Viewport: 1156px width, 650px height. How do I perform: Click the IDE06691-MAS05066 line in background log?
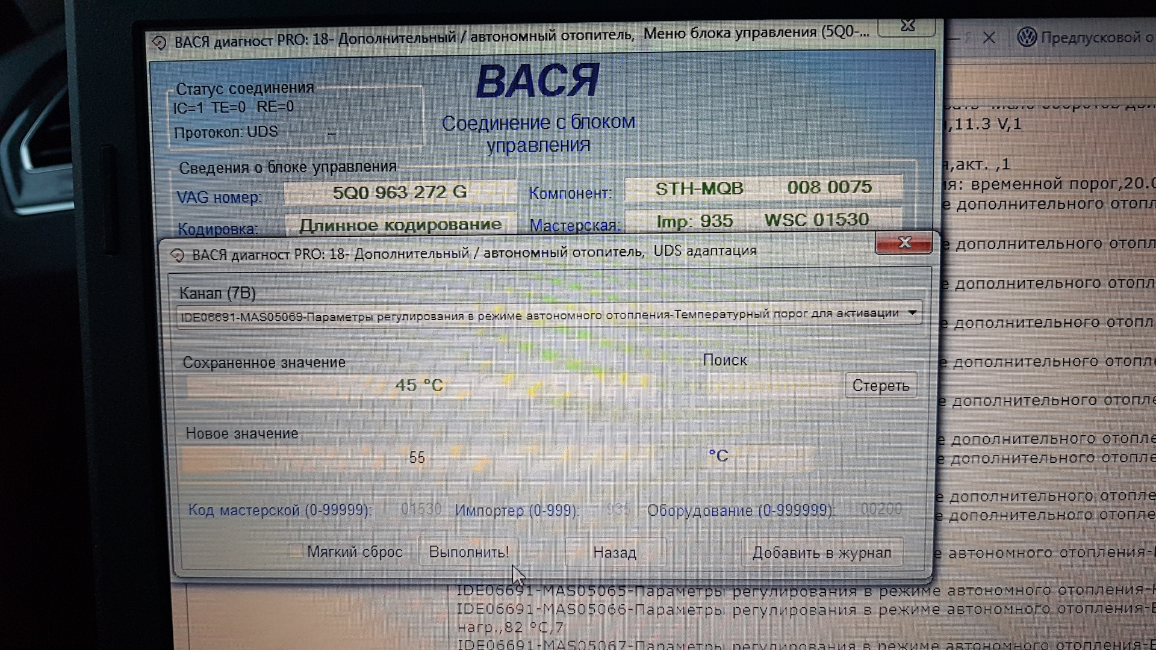[806, 609]
